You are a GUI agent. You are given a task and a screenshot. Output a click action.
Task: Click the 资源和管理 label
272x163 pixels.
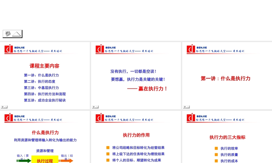click(45, 151)
